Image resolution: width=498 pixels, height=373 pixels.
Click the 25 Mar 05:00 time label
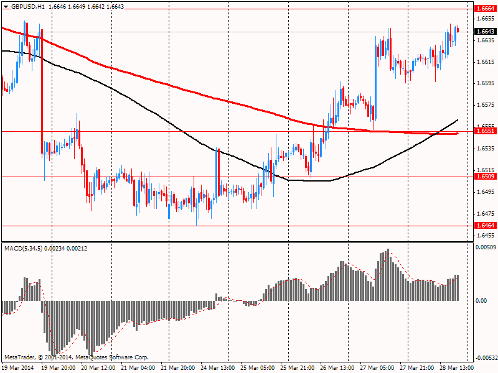point(258,368)
